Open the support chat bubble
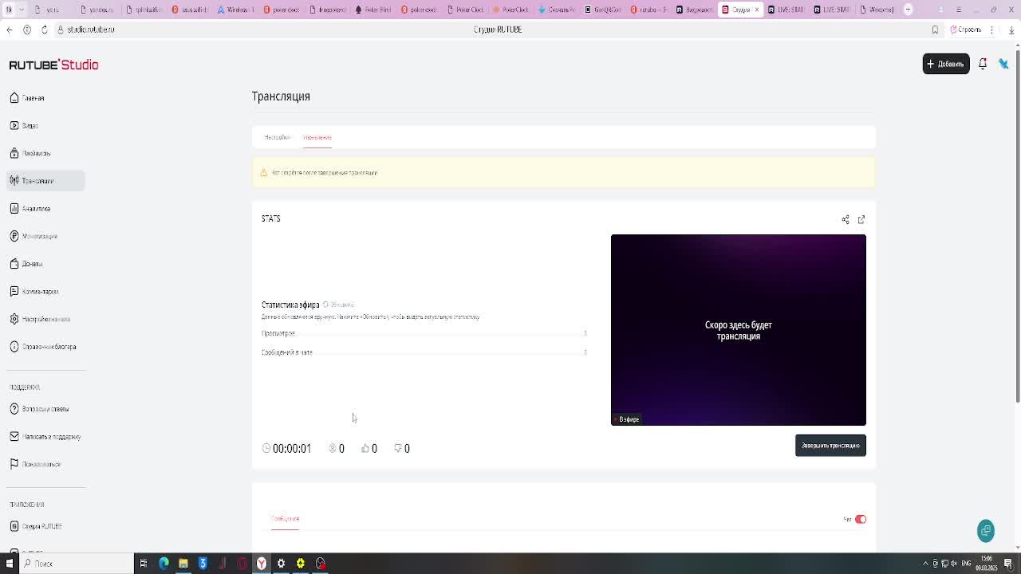 click(986, 531)
